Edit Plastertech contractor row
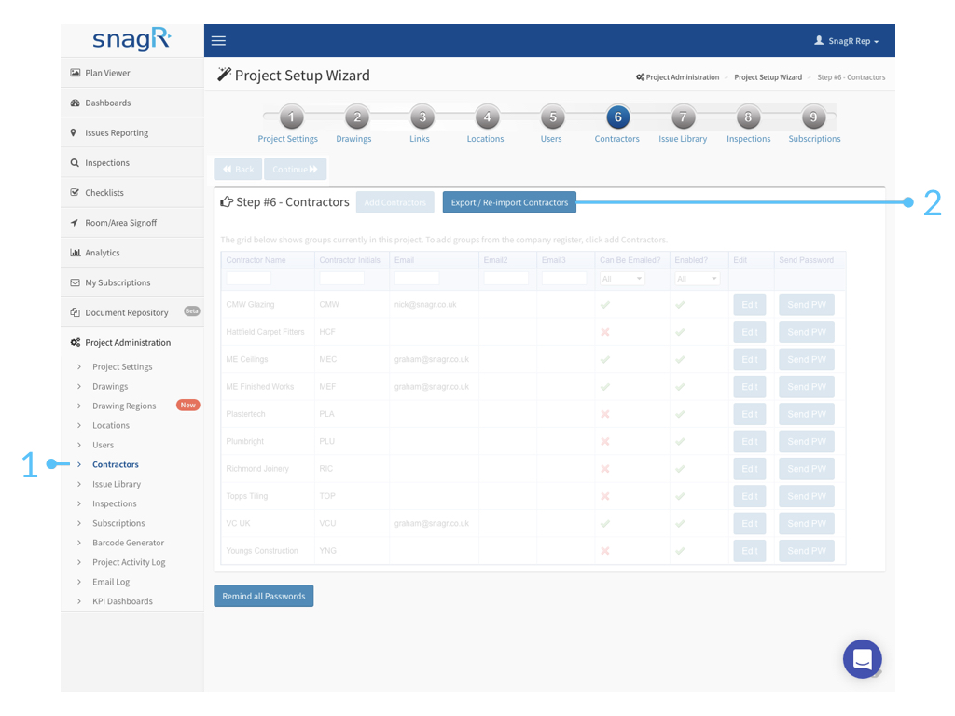The image size is (955, 716). pyautogui.click(x=749, y=414)
